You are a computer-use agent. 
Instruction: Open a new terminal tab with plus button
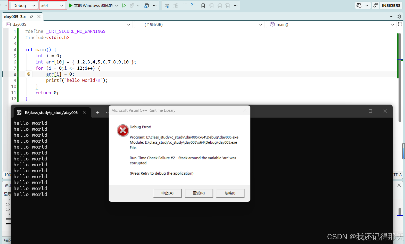[x=97, y=112]
